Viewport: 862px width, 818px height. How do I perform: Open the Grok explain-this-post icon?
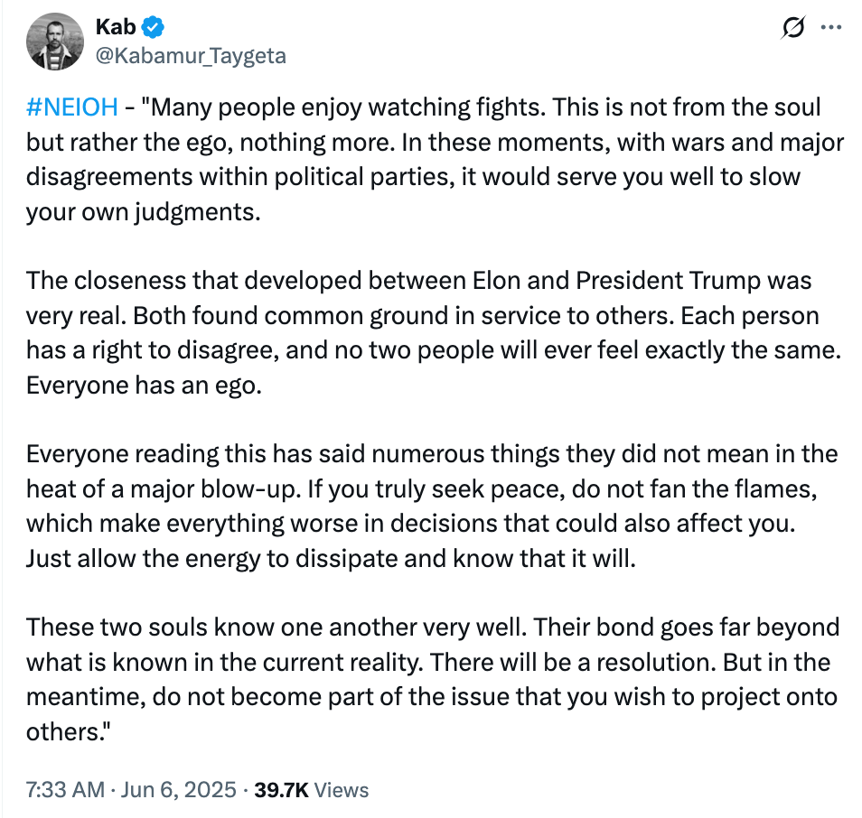coord(792,27)
